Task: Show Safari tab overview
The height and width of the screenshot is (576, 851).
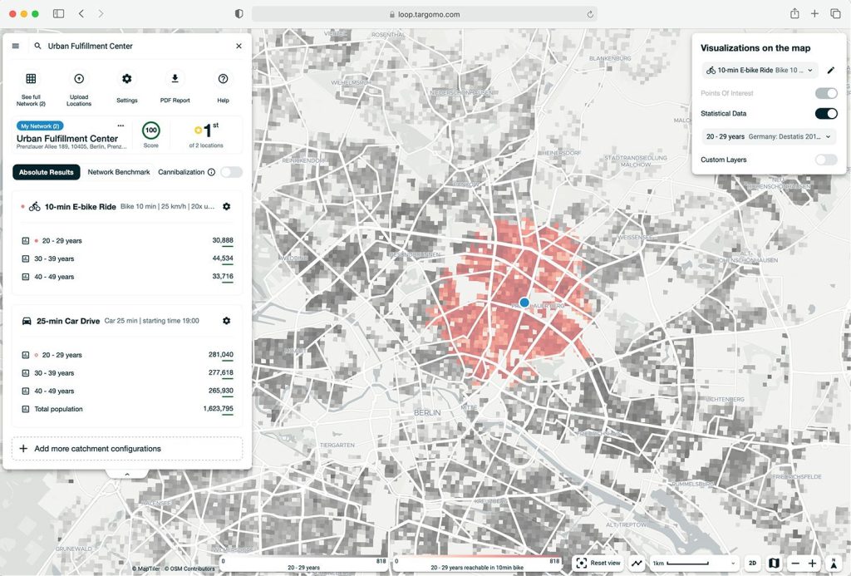Action: (835, 13)
